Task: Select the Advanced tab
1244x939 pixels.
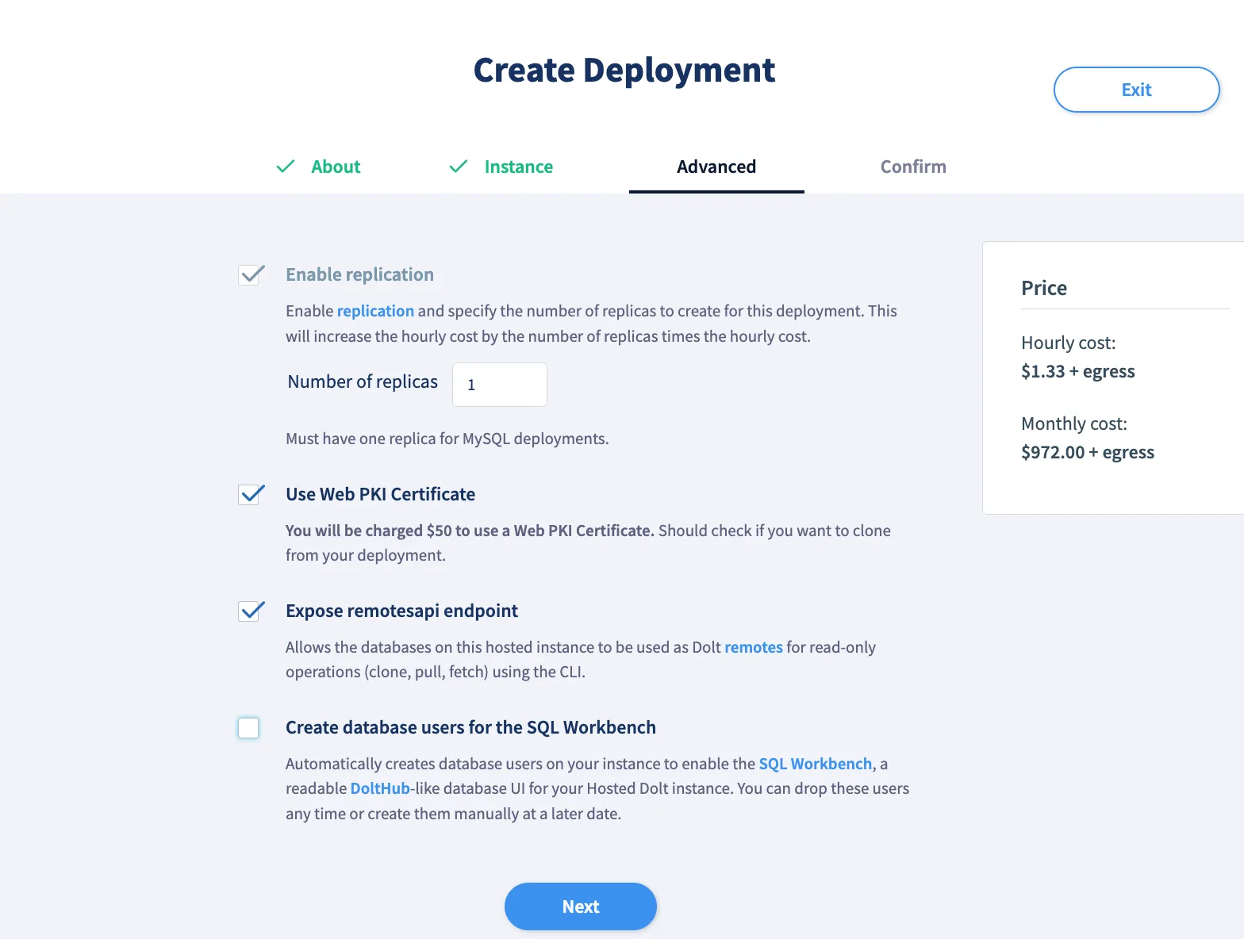Action: coord(716,167)
